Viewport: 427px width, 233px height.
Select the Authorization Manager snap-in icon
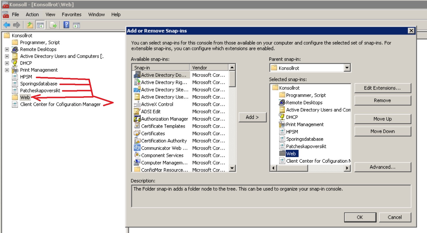[x=137, y=119]
